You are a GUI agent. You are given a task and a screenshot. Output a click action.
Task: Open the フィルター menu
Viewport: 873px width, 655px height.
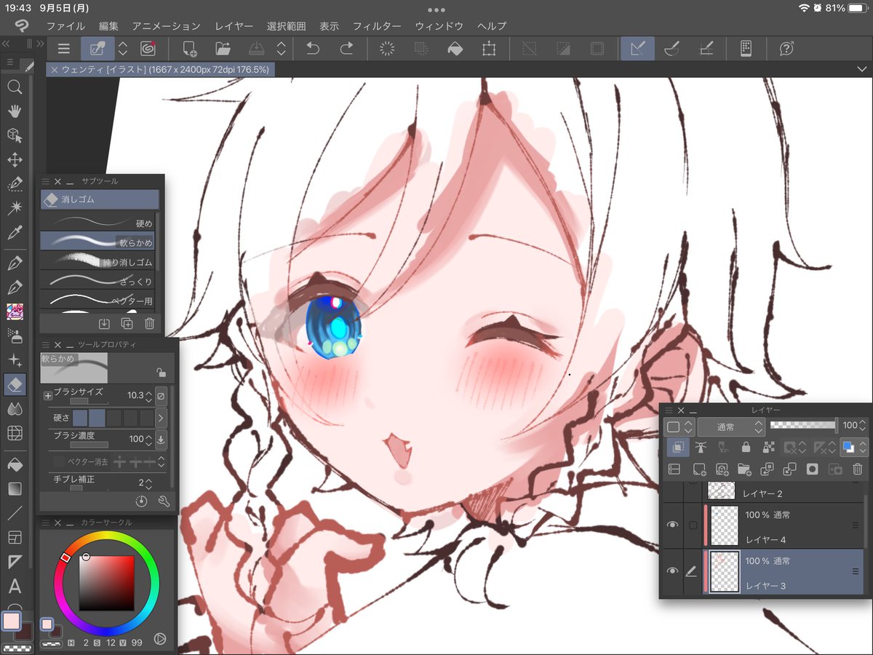(377, 26)
